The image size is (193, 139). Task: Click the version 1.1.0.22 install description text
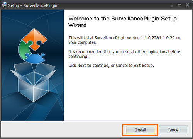124,40
